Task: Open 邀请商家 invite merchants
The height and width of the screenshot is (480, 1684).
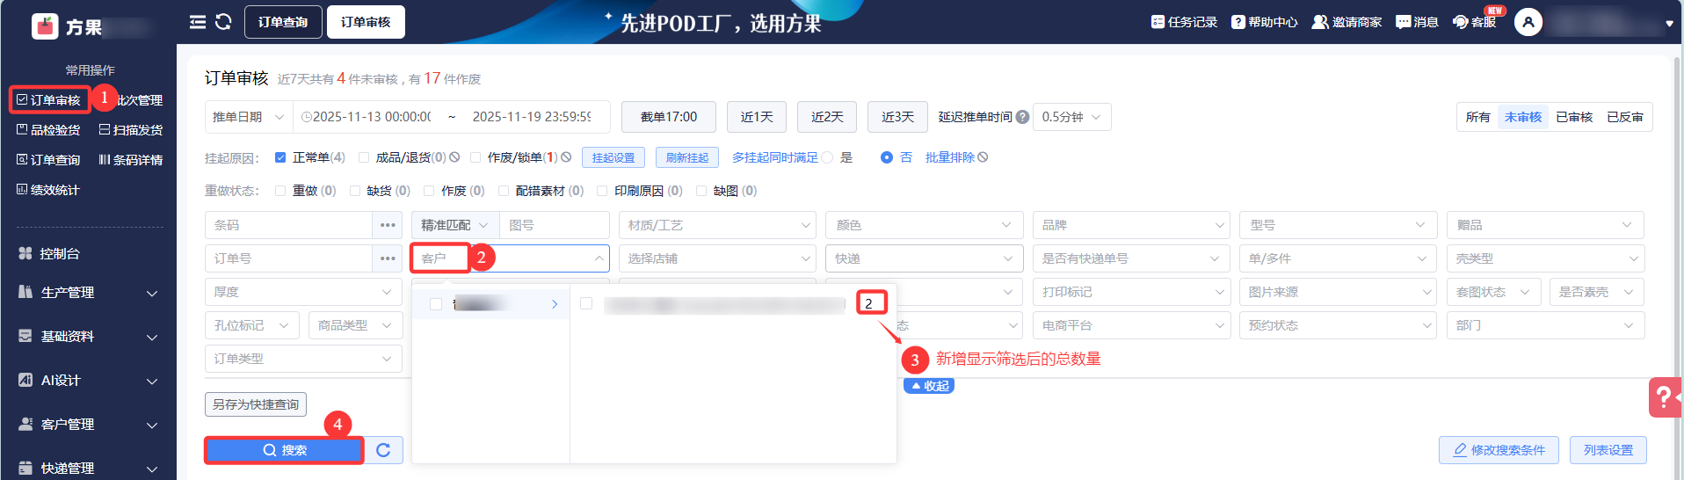Action: pyautogui.click(x=1346, y=22)
